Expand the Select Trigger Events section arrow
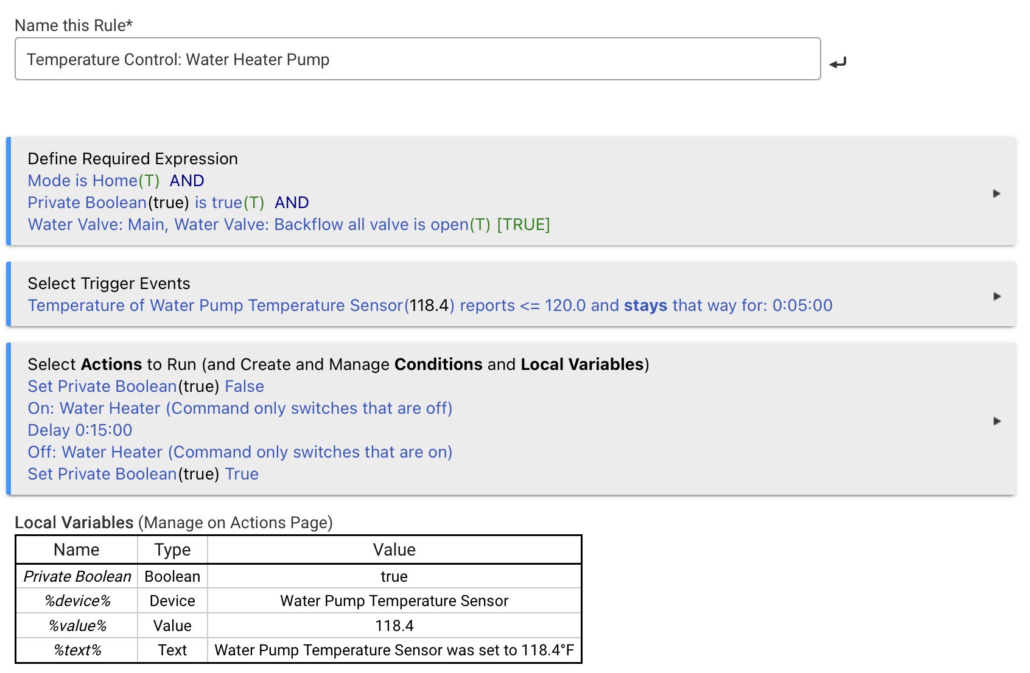This screenshot has height=673, width=1030. point(997,296)
